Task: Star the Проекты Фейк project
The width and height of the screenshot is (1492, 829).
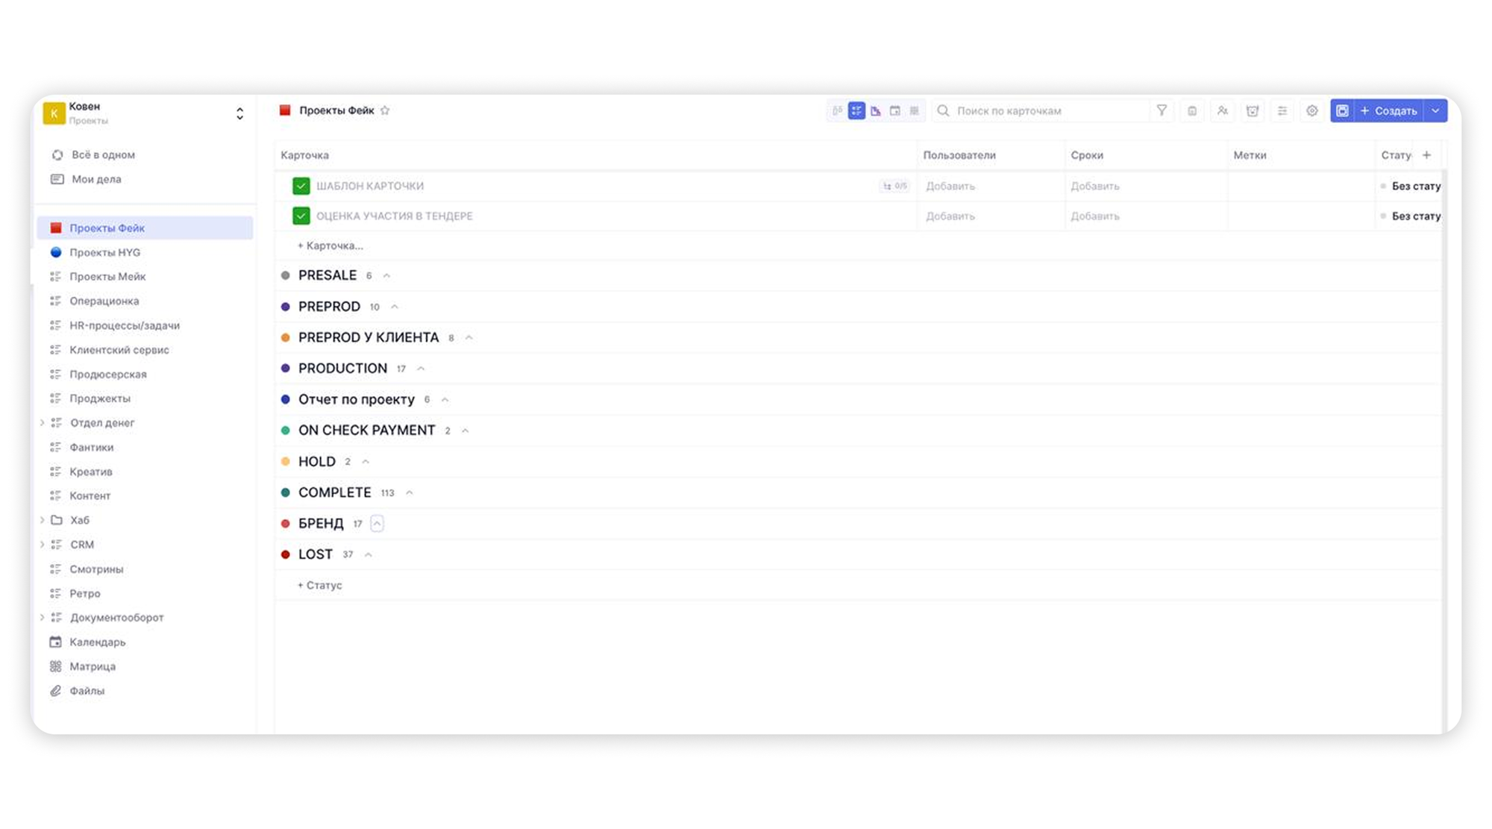Action: point(385,110)
